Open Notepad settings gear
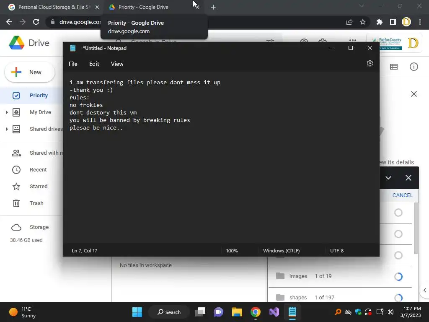429x322 pixels. click(x=370, y=64)
